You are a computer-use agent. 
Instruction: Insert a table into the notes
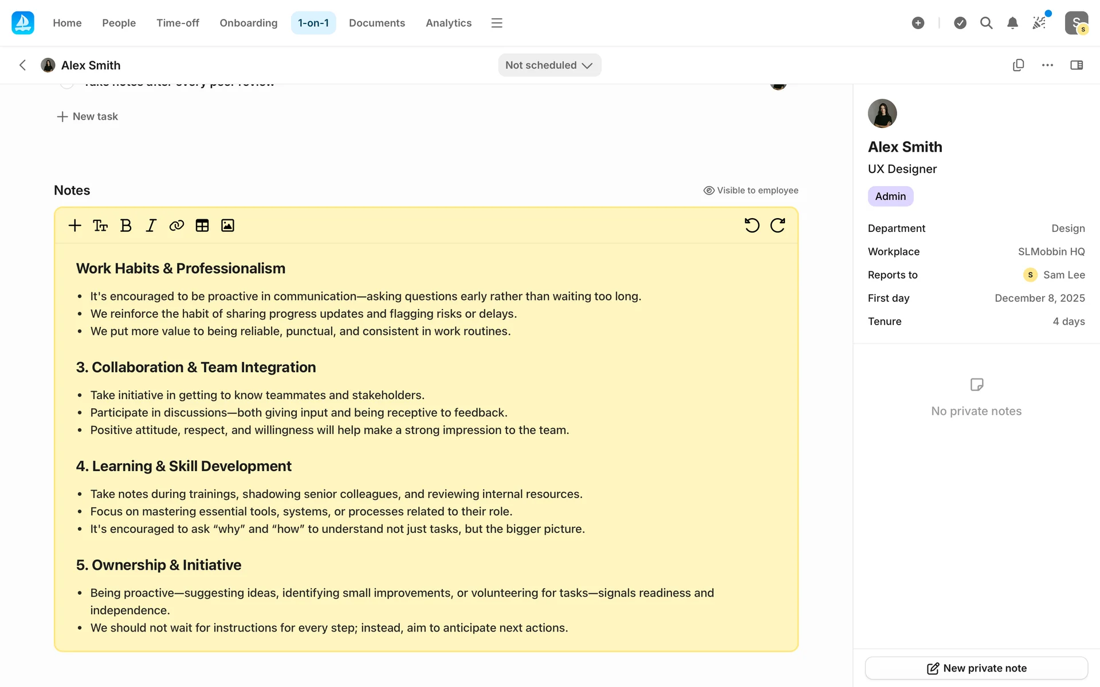coord(202,226)
